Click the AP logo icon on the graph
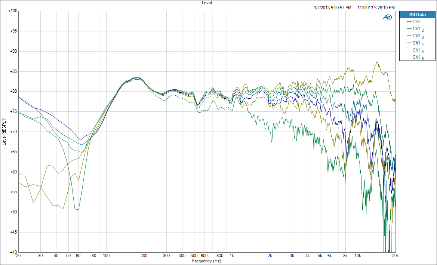This screenshot has width=437, height=265. pyautogui.click(x=387, y=17)
